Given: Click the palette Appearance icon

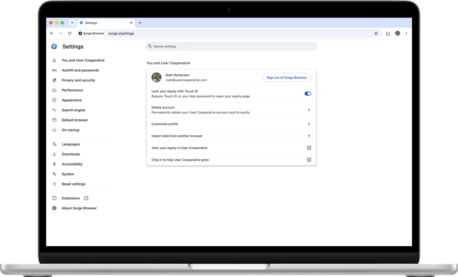Looking at the screenshot, I should tap(54, 100).
